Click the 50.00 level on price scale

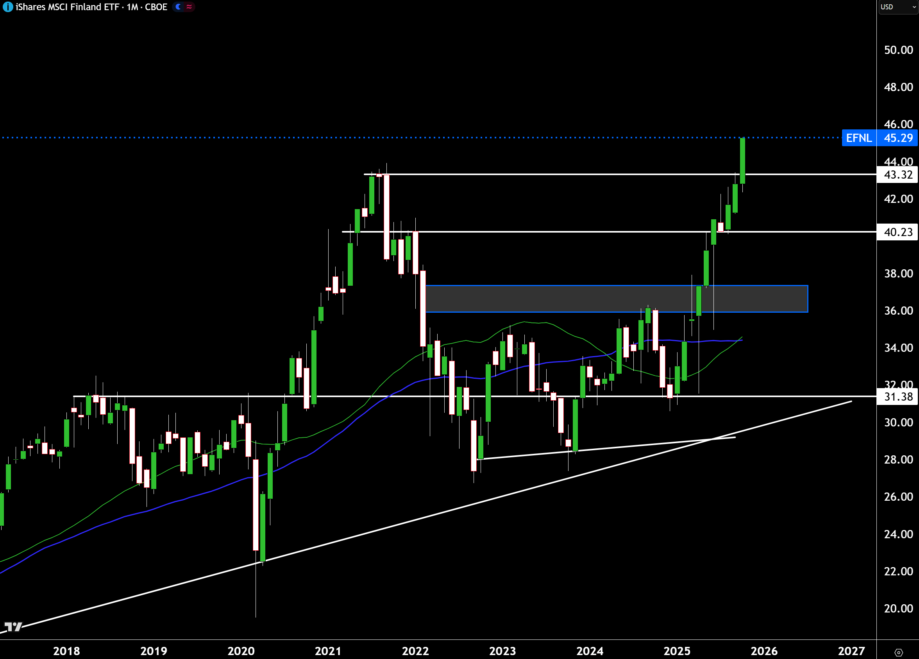point(898,50)
